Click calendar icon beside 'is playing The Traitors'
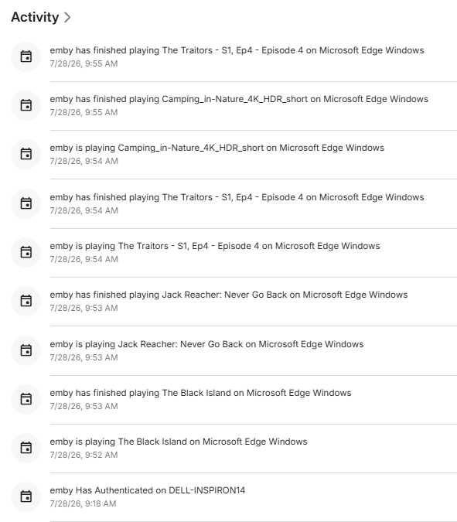Viewport: 457px width, 522px height. tap(26, 252)
